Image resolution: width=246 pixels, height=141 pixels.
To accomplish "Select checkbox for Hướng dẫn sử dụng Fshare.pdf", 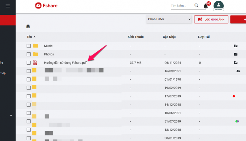I will pyautogui.click(x=29, y=63).
